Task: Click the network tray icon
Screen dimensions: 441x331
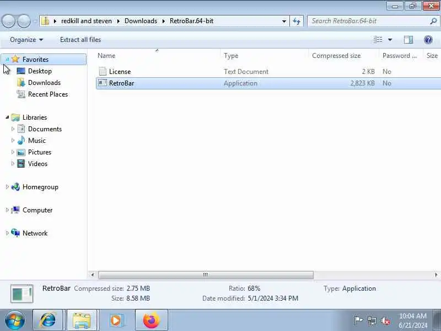Action: coord(372,321)
